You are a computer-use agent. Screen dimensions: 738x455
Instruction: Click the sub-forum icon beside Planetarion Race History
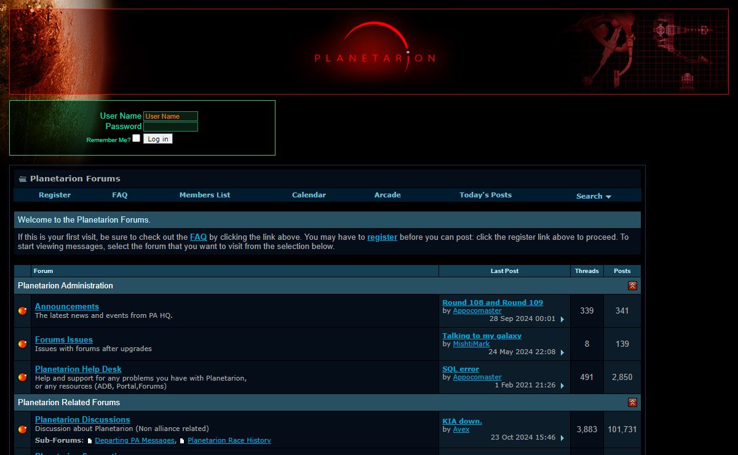pyautogui.click(x=182, y=441)
